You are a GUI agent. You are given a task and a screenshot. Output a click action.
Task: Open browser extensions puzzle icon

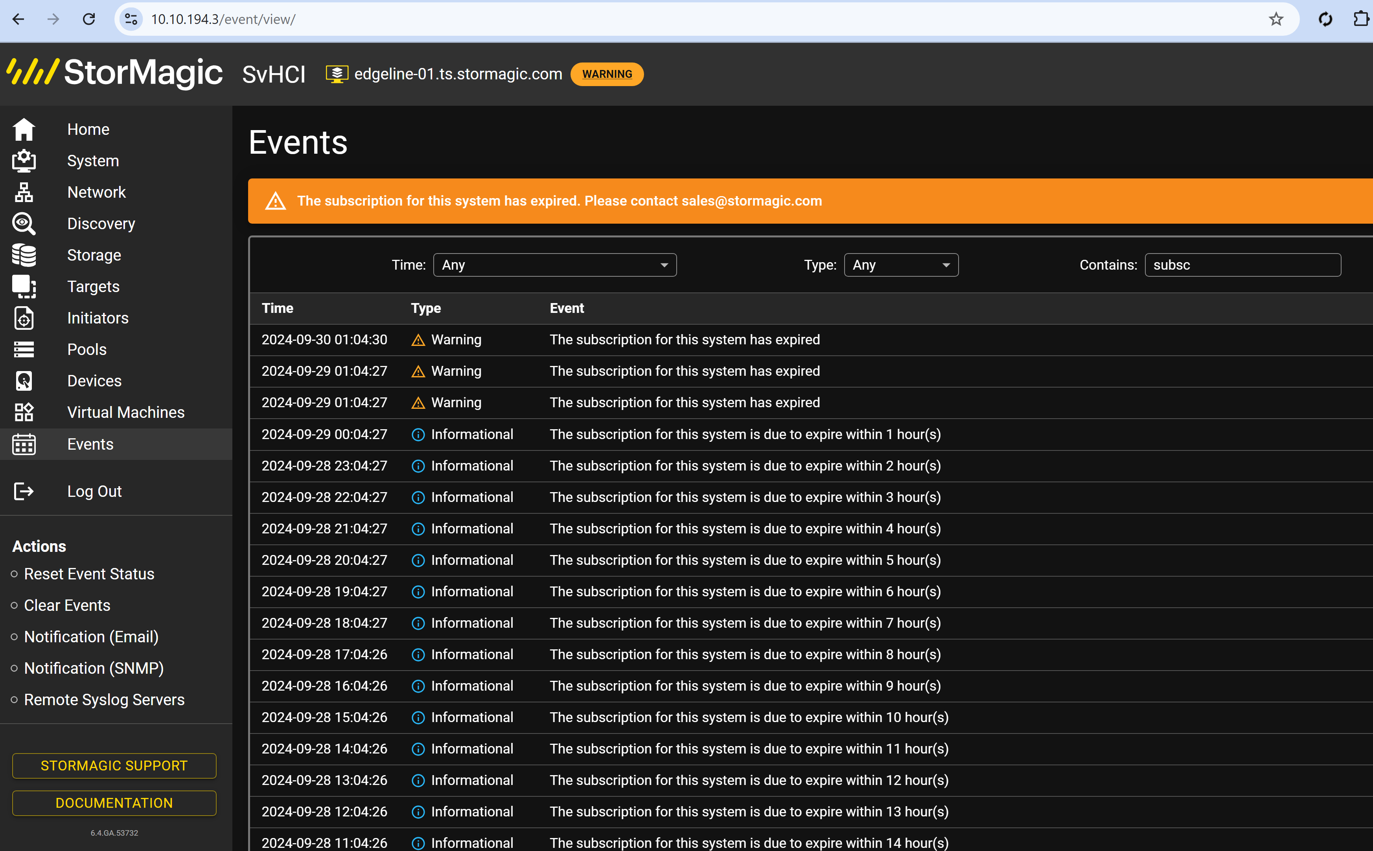[1361, 19]
